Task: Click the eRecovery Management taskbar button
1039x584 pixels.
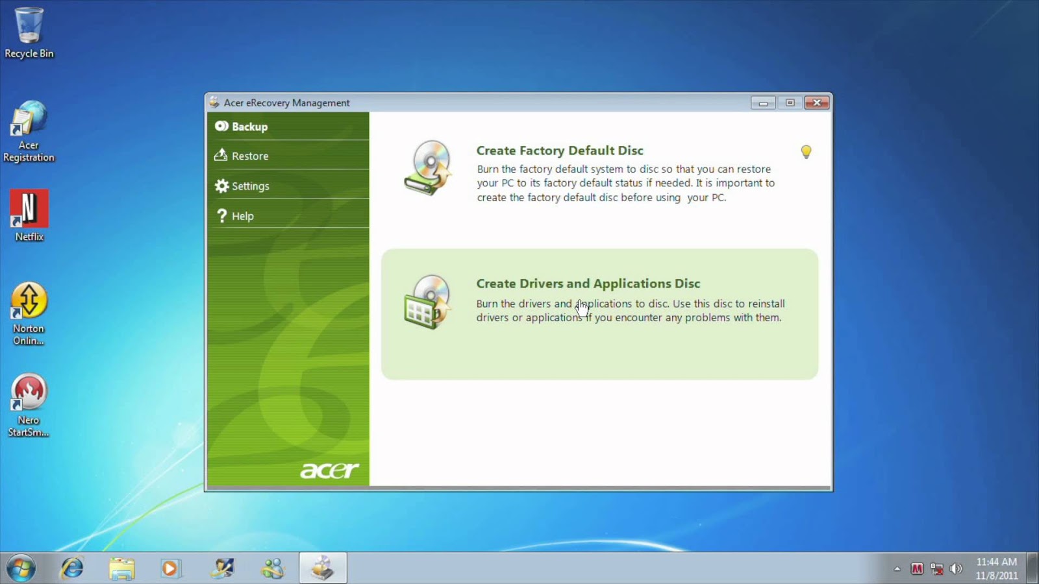Action: tap(323, 568)
